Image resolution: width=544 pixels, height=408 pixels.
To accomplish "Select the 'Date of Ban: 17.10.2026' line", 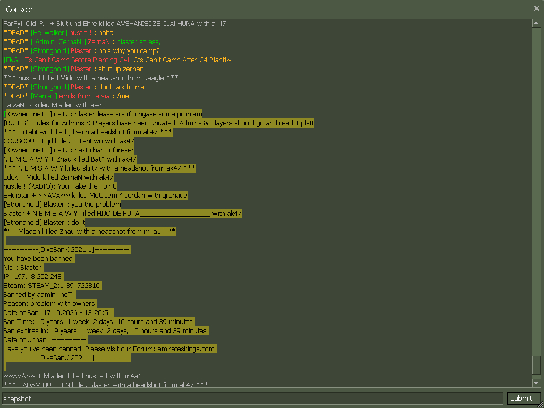I will [58, 312].
